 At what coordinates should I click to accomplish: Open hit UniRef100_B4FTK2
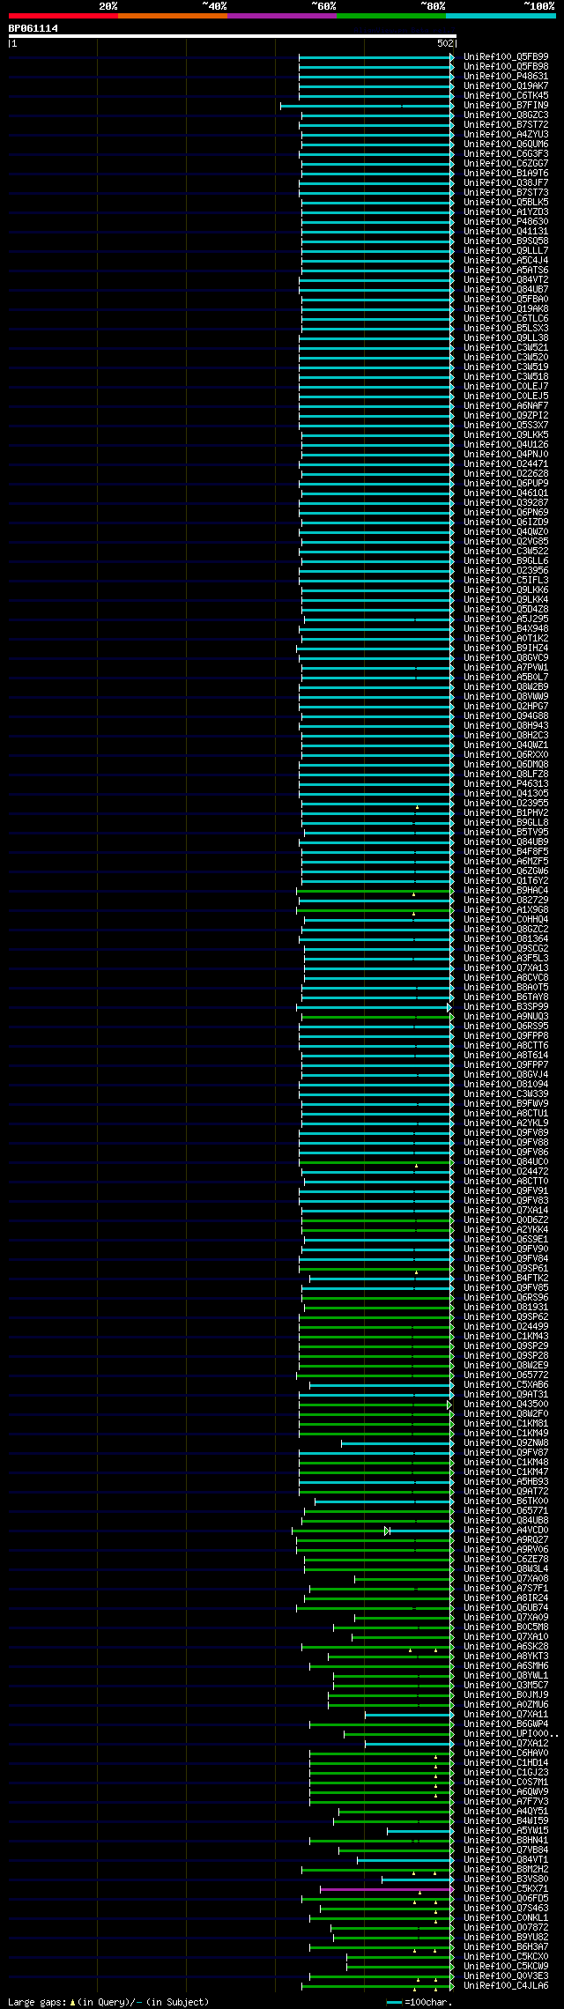[506, 1278]
